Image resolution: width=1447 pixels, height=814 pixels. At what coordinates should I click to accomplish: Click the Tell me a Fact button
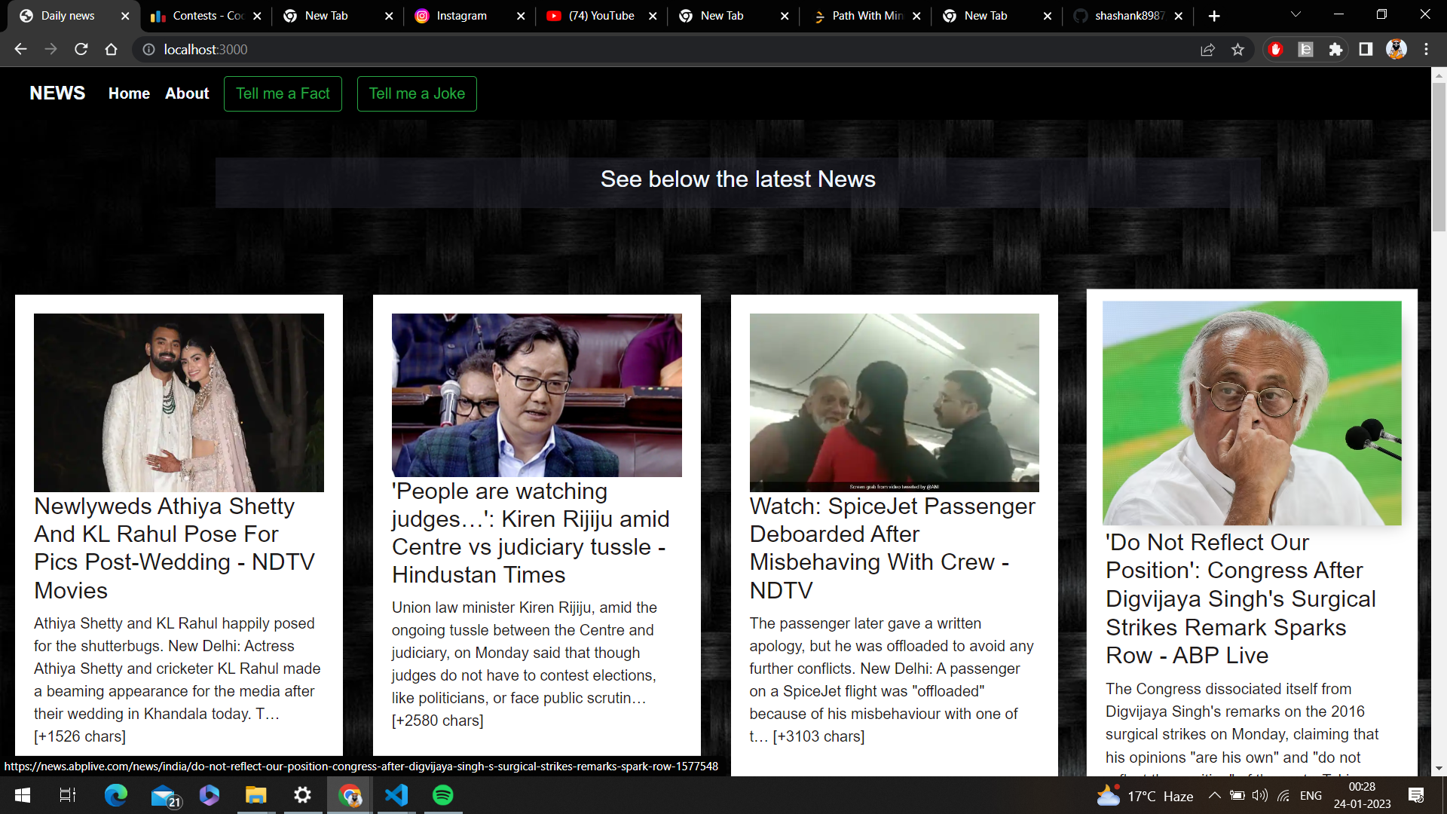283,93
